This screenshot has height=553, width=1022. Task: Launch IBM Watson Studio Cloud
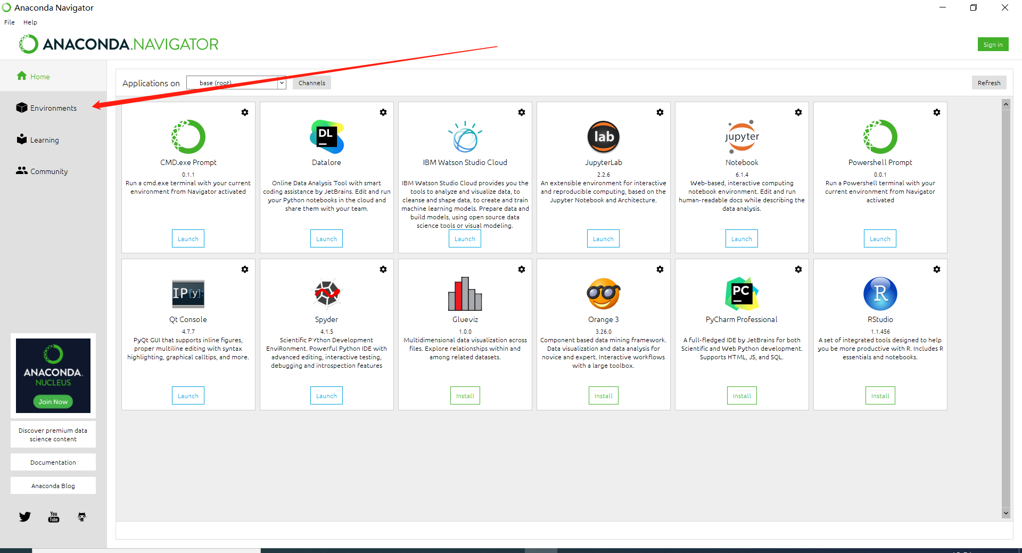click(465, 239)
